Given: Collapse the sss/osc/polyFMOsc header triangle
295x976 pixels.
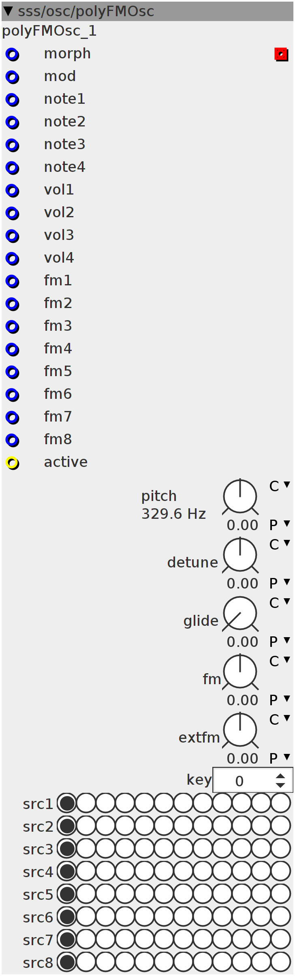Looking at the screenshot, I should click(x=8, y=11).
